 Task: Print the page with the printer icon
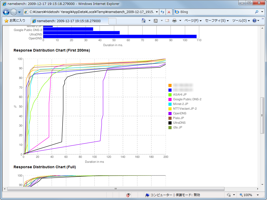click(174, 21)
